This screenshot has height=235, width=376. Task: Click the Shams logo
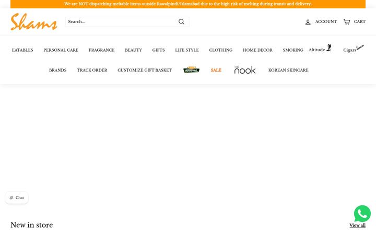tap(34, 21)
